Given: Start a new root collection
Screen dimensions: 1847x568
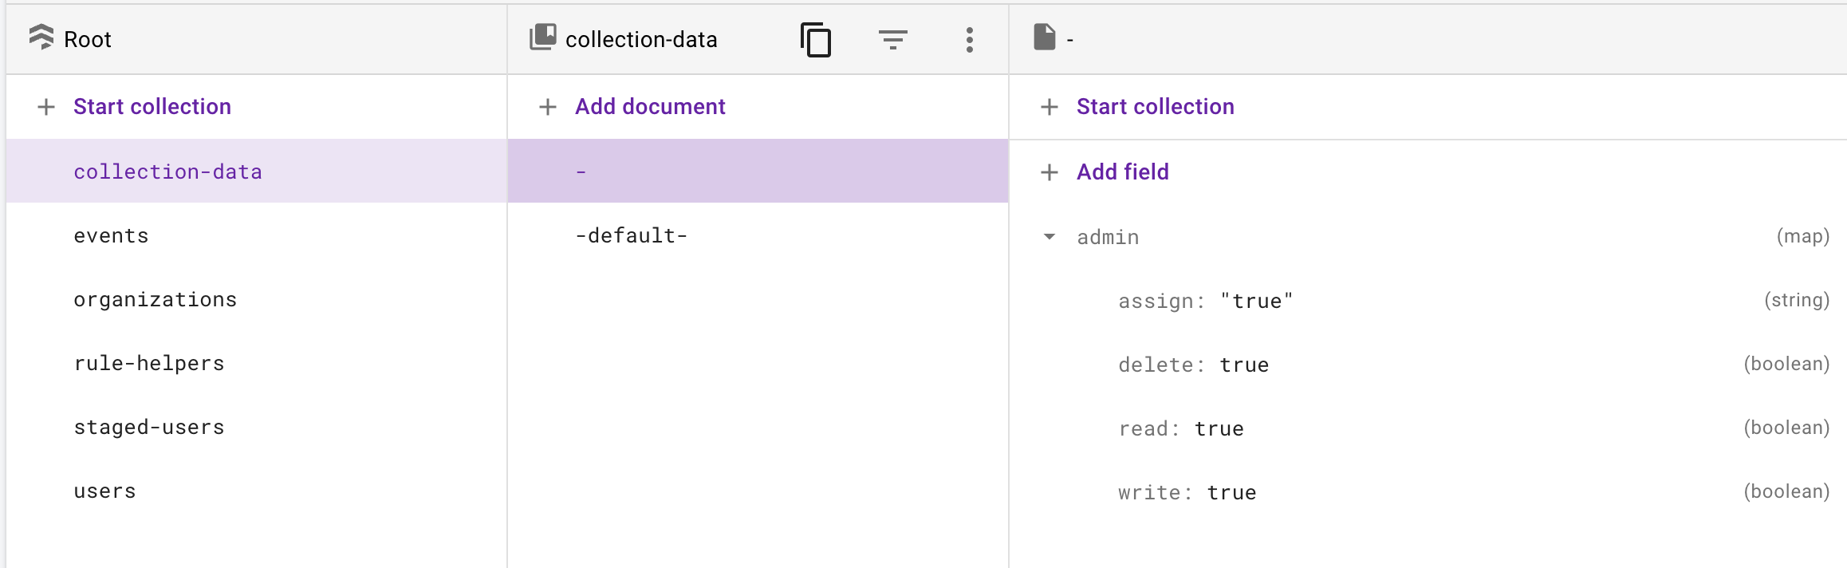Looking at the screenshot, I should (152, 107).
